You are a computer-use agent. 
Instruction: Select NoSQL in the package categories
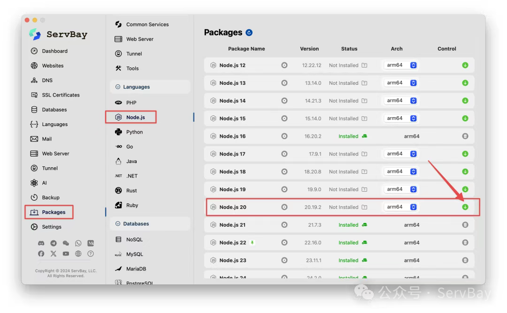coord(129,239)
